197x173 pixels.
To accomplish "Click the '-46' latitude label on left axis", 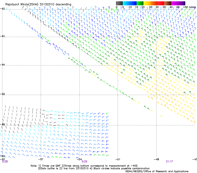I will [2, 94].
